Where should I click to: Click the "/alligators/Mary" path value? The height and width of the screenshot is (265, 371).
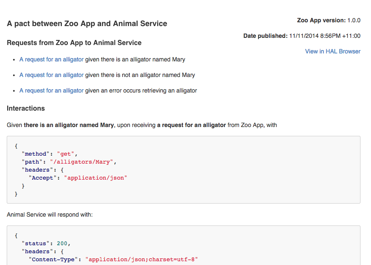pos(81,162)
